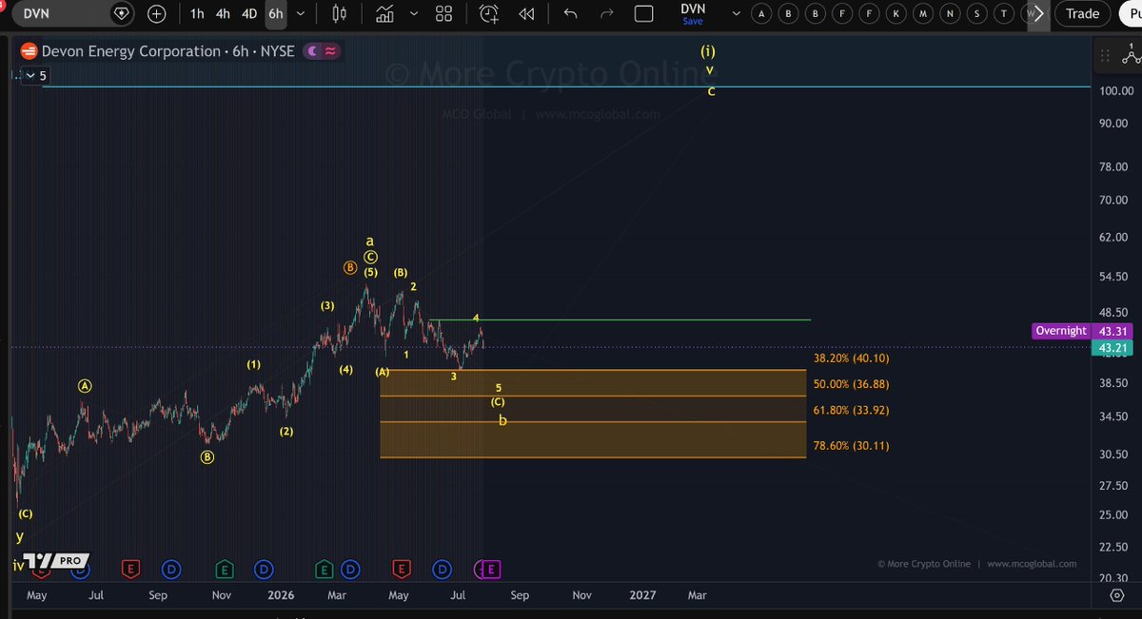Image resolution: width=1142 pixels, height=619 pixels.
Task: Click the 2027 label on time axis
Action: click(642, 595)
